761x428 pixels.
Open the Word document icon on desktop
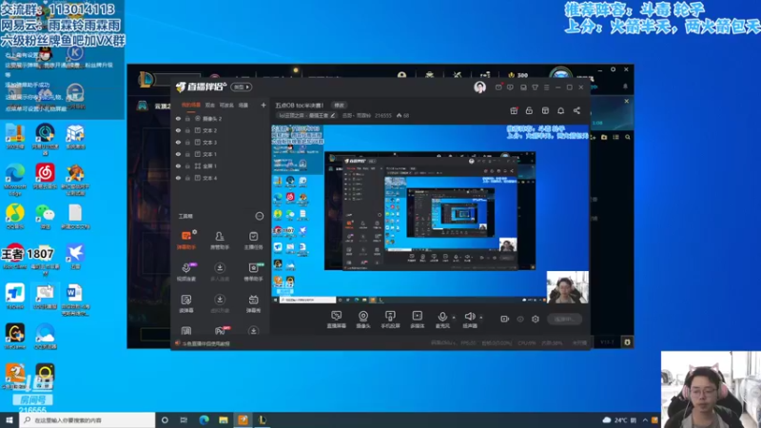pyautogui.click(x=75, y=300)
